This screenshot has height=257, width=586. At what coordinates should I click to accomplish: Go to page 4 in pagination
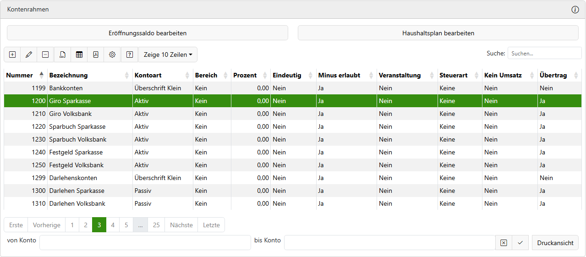tap(113, 225)
